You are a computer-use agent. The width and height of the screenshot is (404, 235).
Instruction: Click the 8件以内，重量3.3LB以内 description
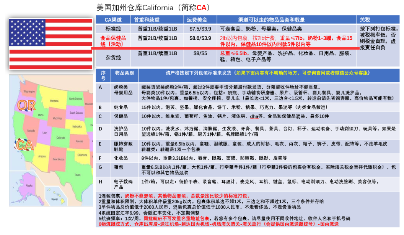pyautogui.click(x=214, y=158)
